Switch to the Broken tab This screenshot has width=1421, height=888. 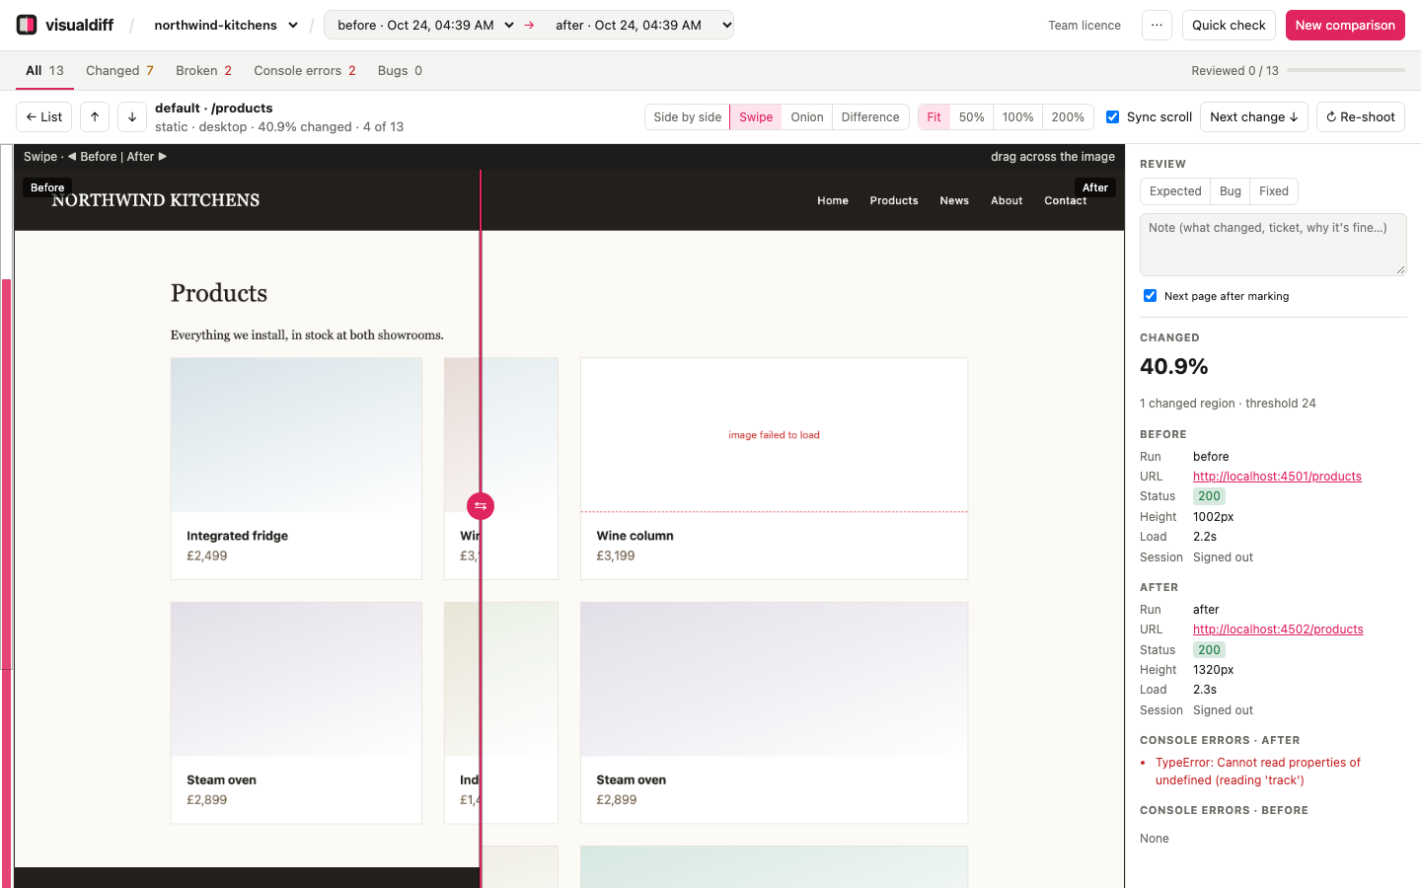point(203,70)
